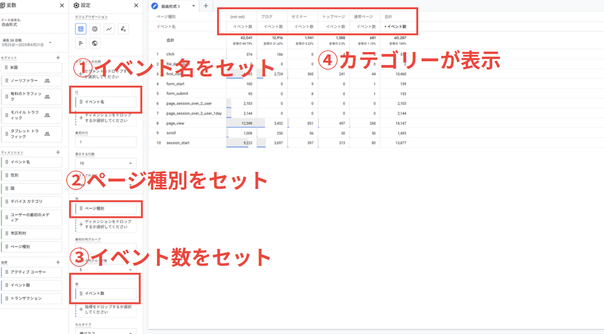
Task: Click the user icon on タブレット トラフィック segment
Action: pyautogui.click(x=47, y=134)
